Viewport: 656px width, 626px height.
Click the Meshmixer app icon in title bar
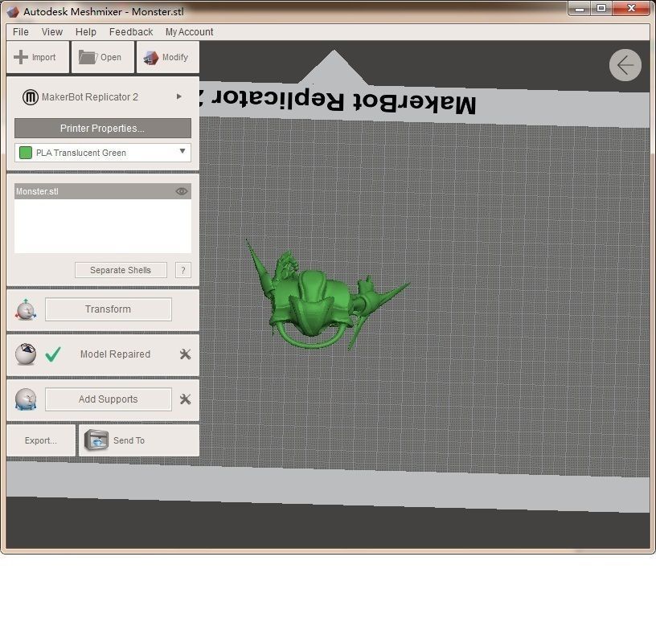[13, 12]
